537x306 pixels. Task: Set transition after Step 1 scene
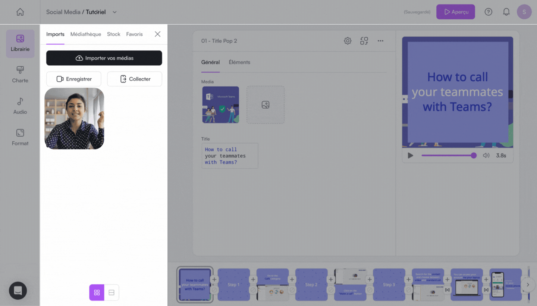[253, 290]
